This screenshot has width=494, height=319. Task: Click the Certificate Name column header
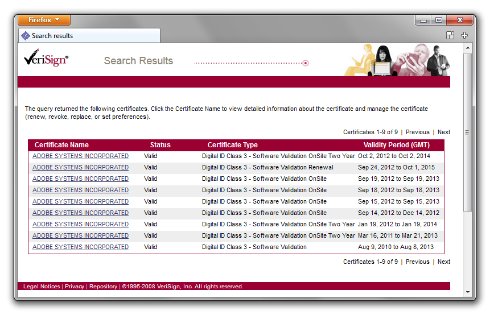pyautogui.click(x=61, y=145)
